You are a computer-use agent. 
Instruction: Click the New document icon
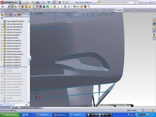27,2
